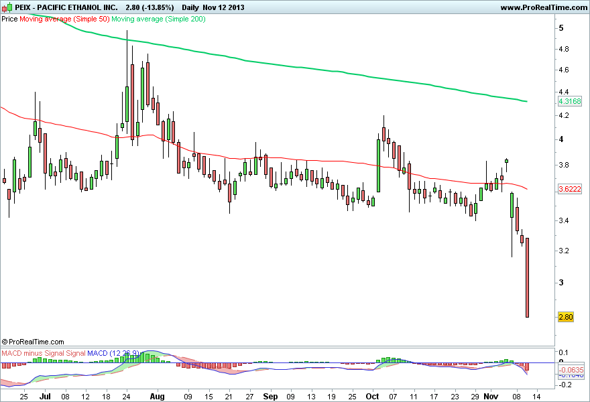Click the -0.2 MACD axis label
The height and width of the screenshot is (402, 590).
click(565, 385)
